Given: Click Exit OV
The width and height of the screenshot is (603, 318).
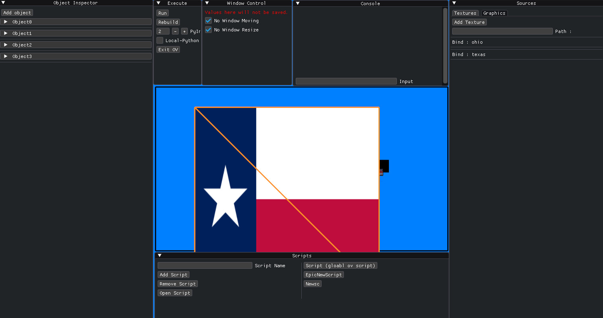Looking at the screenshot, I should pyautogui.click(x=168, y=49).
